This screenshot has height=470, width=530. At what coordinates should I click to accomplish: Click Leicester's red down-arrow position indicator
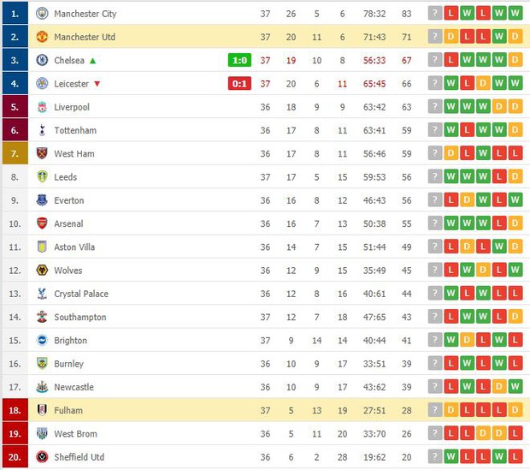pyautogui.click(x=97, y=84)
